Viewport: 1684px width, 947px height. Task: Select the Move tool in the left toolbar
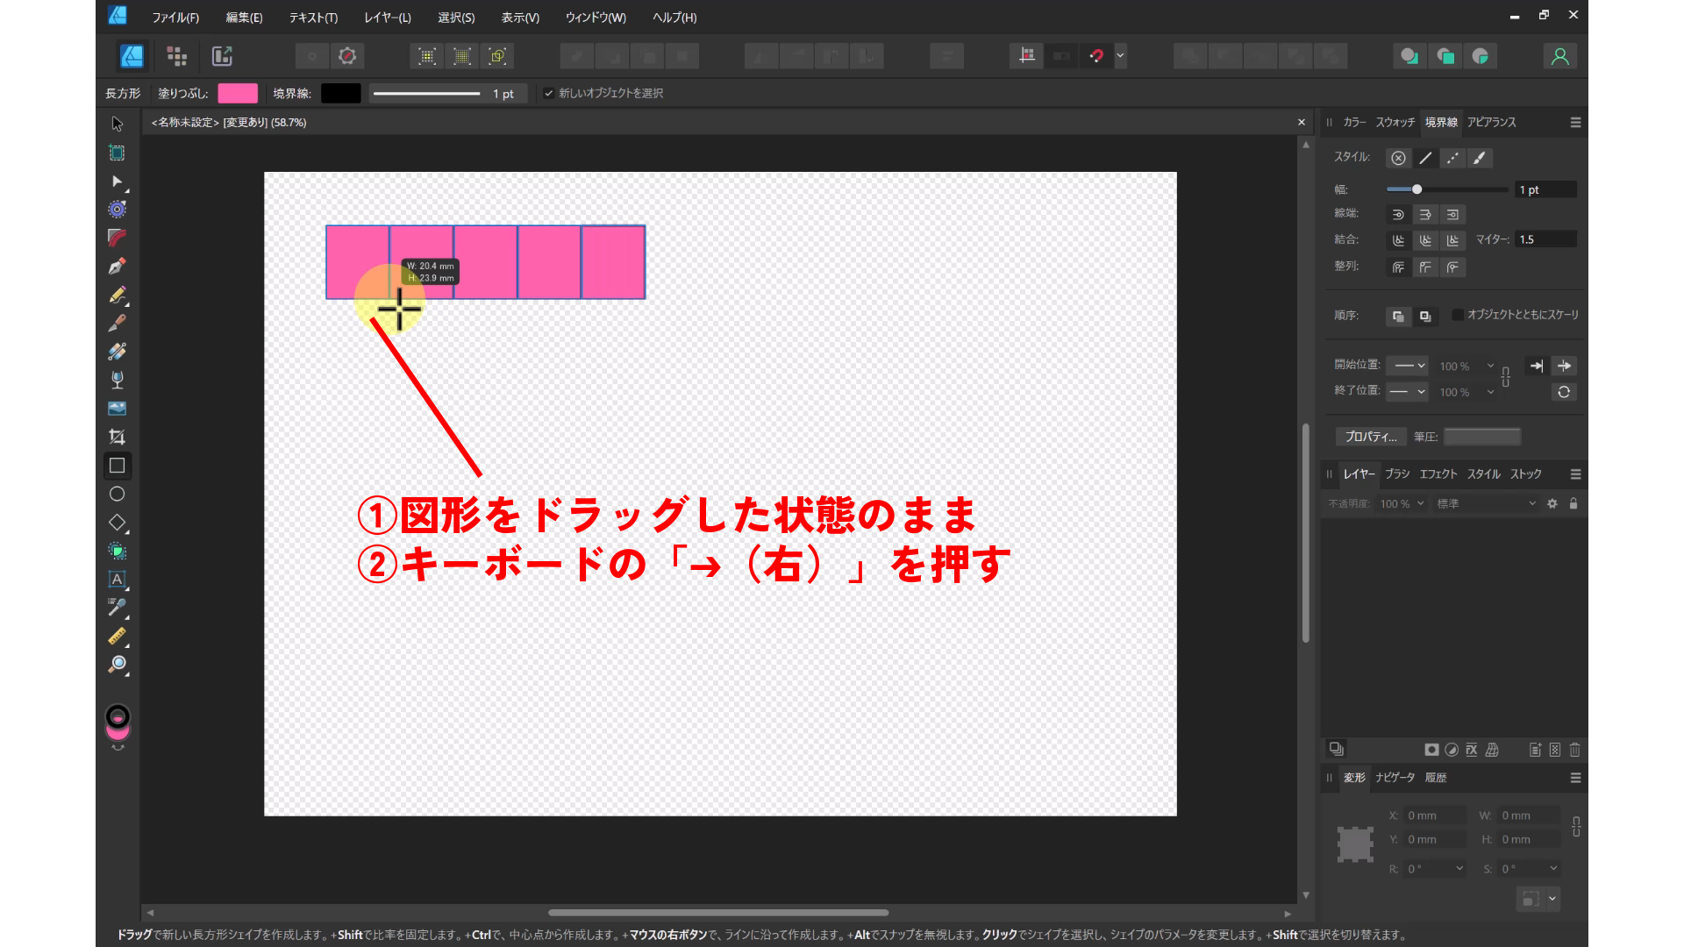[117, 124]
